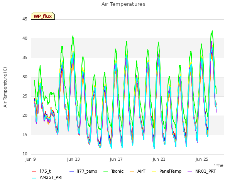This screenshot has height=185, width=247.
Task: Click the 45 y-axis tick label
Action: 25,19
